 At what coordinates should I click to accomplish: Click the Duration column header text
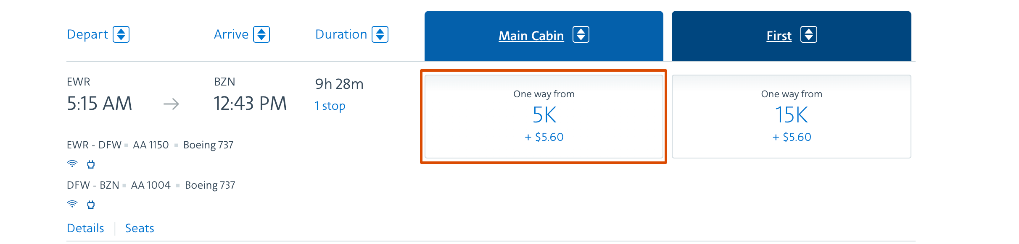(341, 34)
